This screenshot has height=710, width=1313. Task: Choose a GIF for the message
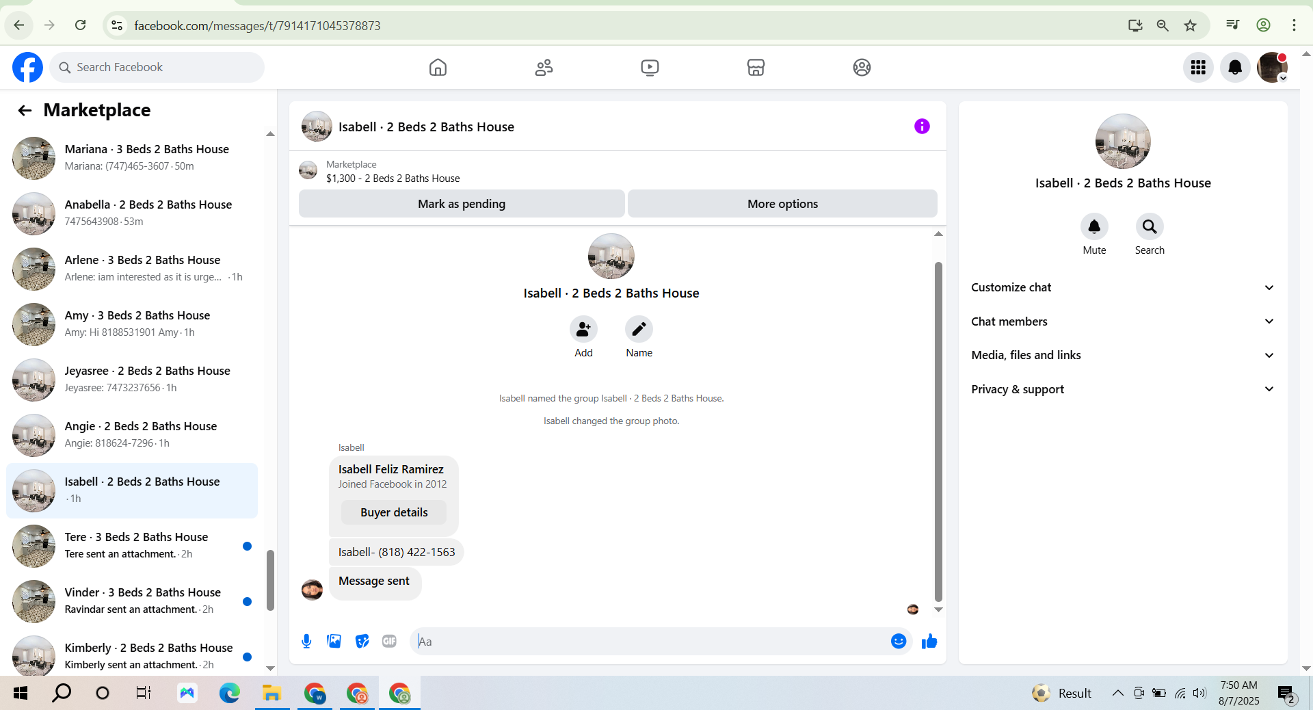[389, 641]
